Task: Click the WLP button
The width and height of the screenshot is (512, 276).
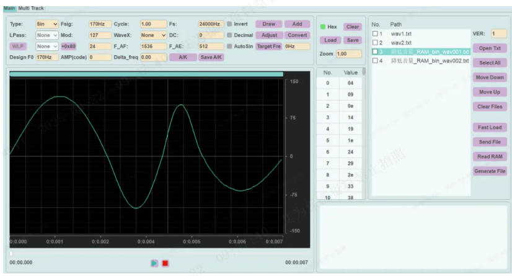Action: click(18, 47)
